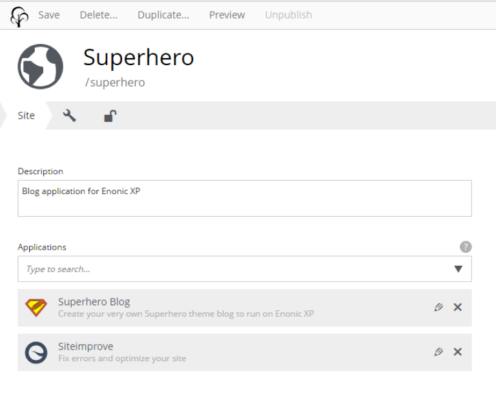Click Save in the toolbar
The image size is (496, 396).
tap(49, 15)
